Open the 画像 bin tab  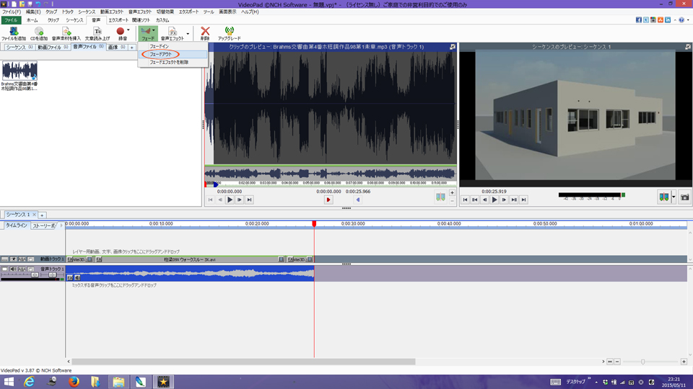(117, 48)
